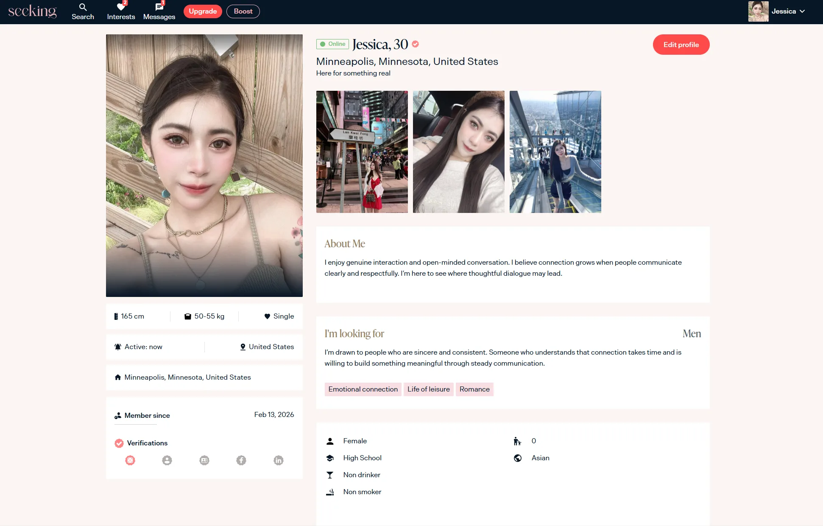Go to the Seeking logo homepage
Image resolution: width=823 pixels, height=526 pixels.
(x=32, y=11)
